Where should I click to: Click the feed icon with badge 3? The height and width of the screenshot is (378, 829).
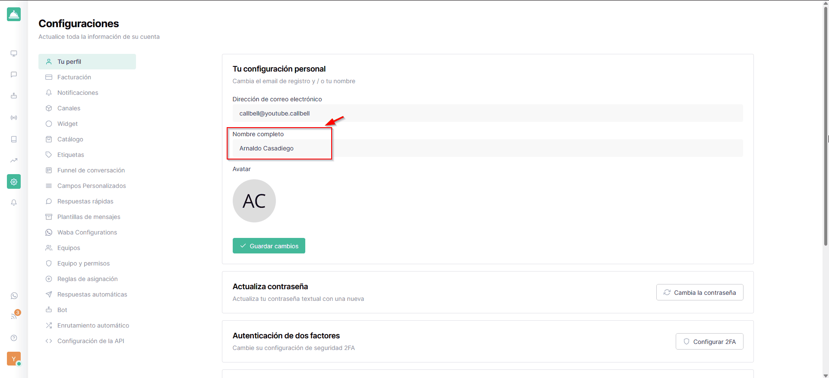[14, 316]
